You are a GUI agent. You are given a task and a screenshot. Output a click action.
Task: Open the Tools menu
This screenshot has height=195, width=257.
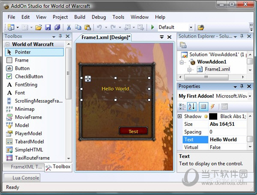(x=118, y=17)
